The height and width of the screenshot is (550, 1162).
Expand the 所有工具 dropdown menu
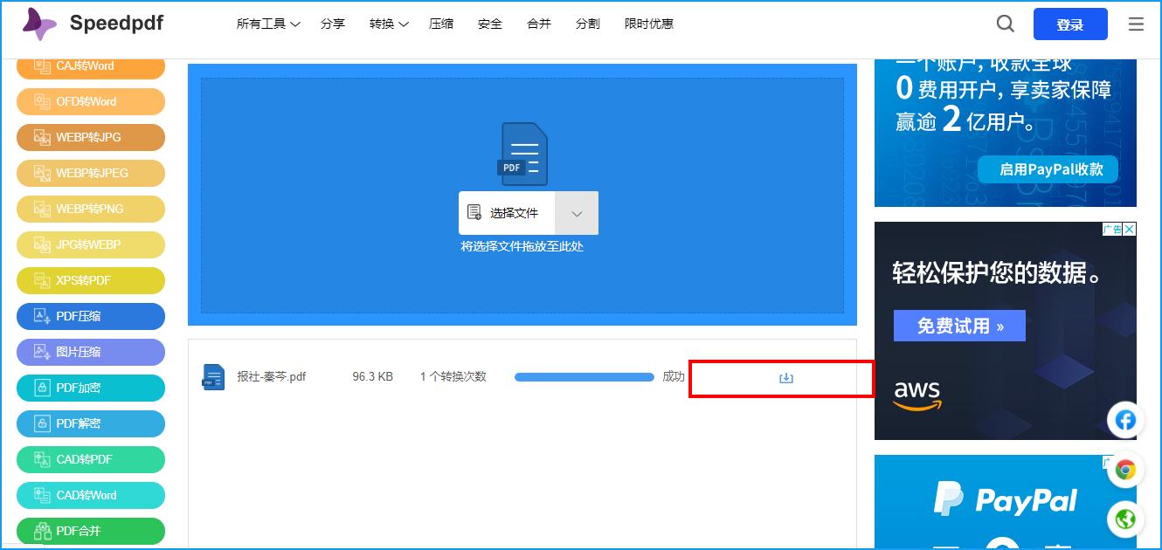tap(266, 24)
